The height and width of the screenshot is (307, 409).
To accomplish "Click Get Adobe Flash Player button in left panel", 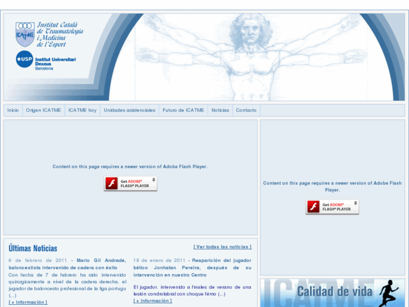I will coord(131,184).
